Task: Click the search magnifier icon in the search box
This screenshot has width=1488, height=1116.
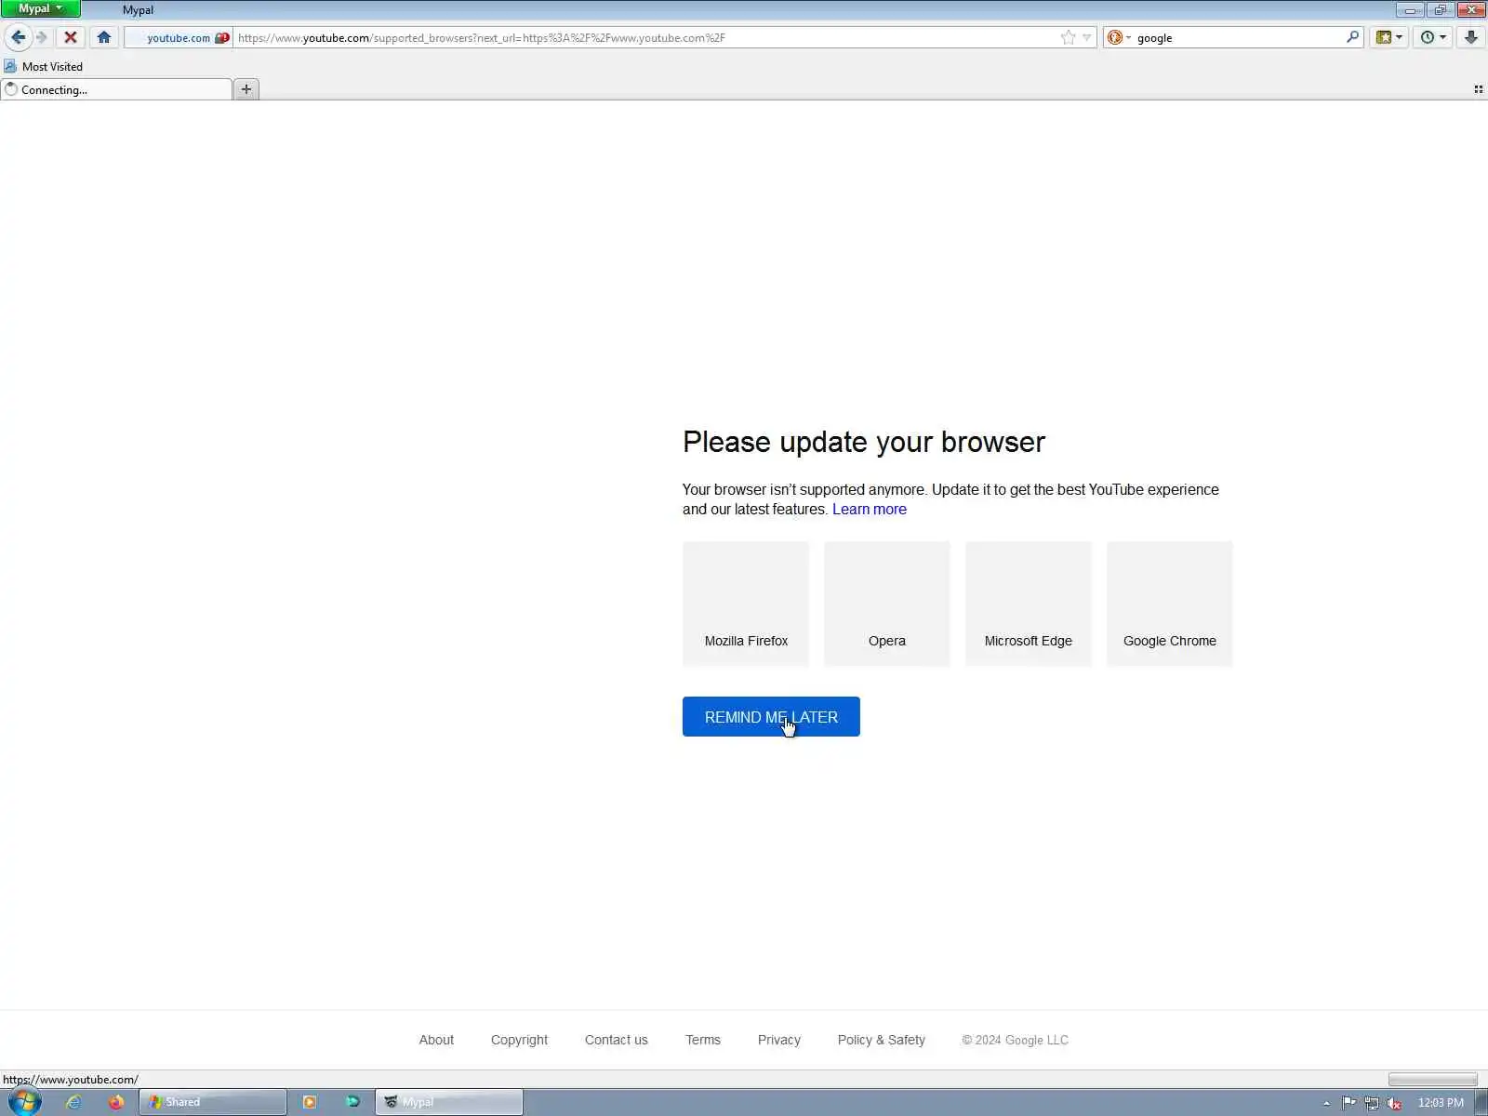Action: (1352, 37)
